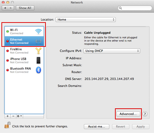Screen dimensions: 154x133
Task: Click the red FireWire status dot
Action: pyautogui.click(x=8, y=51)
